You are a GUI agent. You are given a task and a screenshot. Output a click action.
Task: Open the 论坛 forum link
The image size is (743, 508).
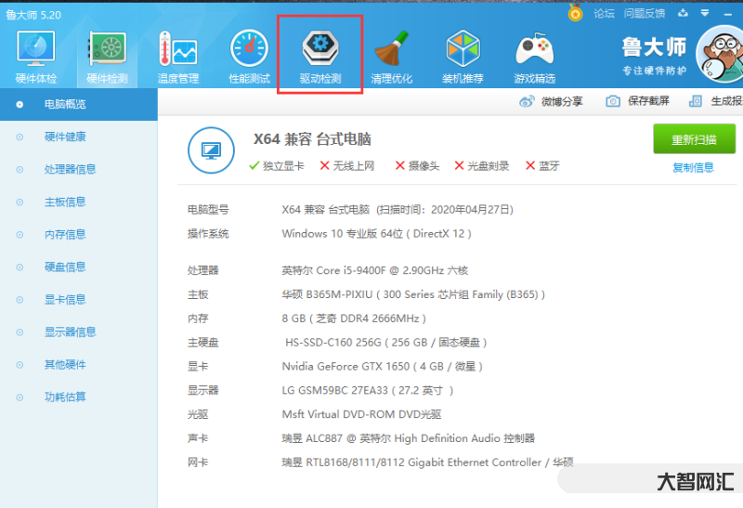pyautogui.click(x=604, y=13)
